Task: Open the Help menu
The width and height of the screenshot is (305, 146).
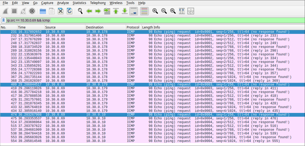Action: coord(142,3)
